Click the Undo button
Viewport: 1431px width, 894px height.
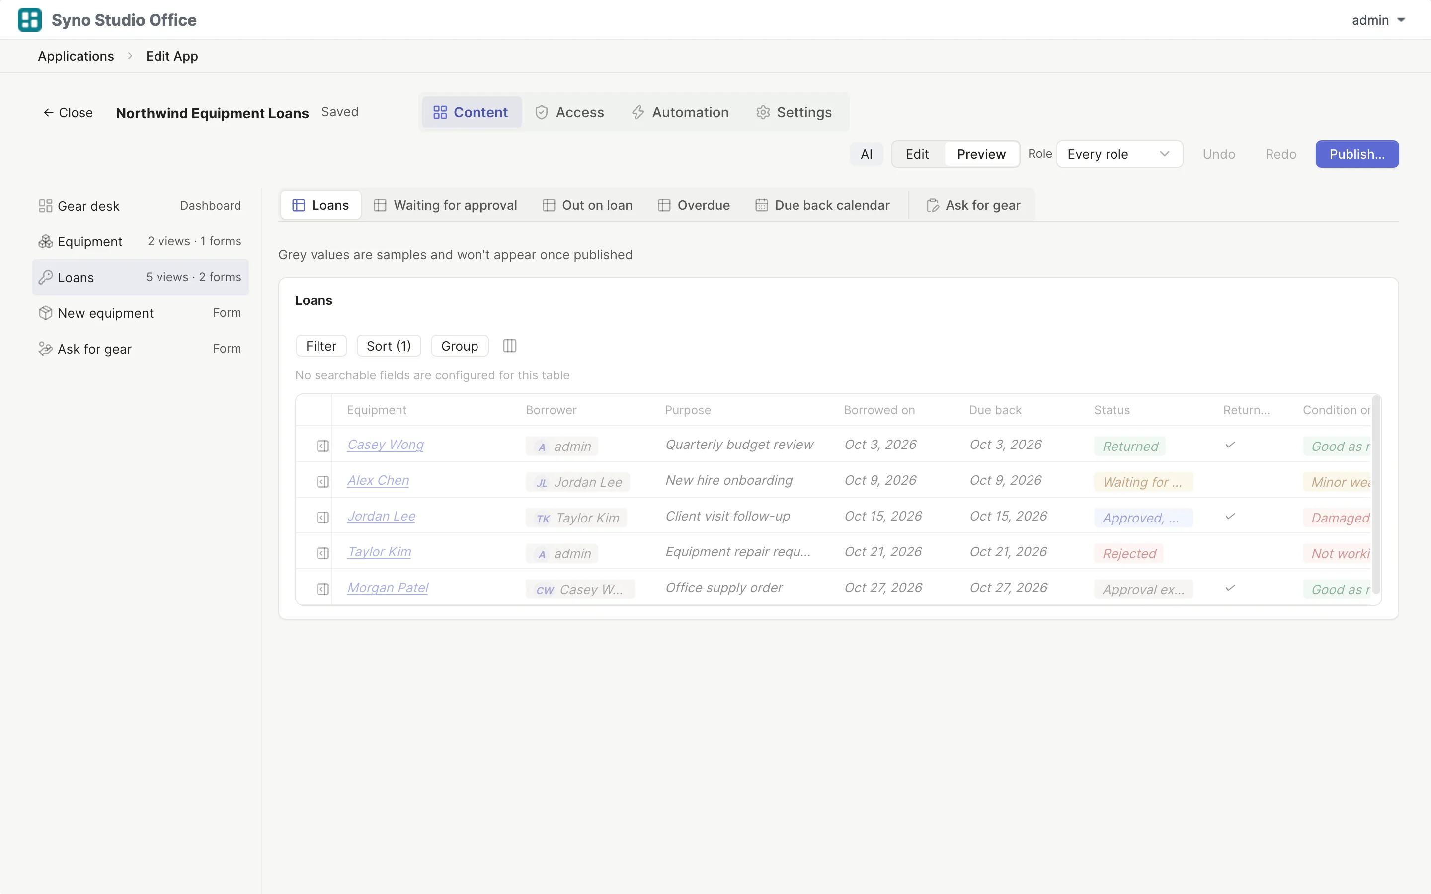[1218, 154]
